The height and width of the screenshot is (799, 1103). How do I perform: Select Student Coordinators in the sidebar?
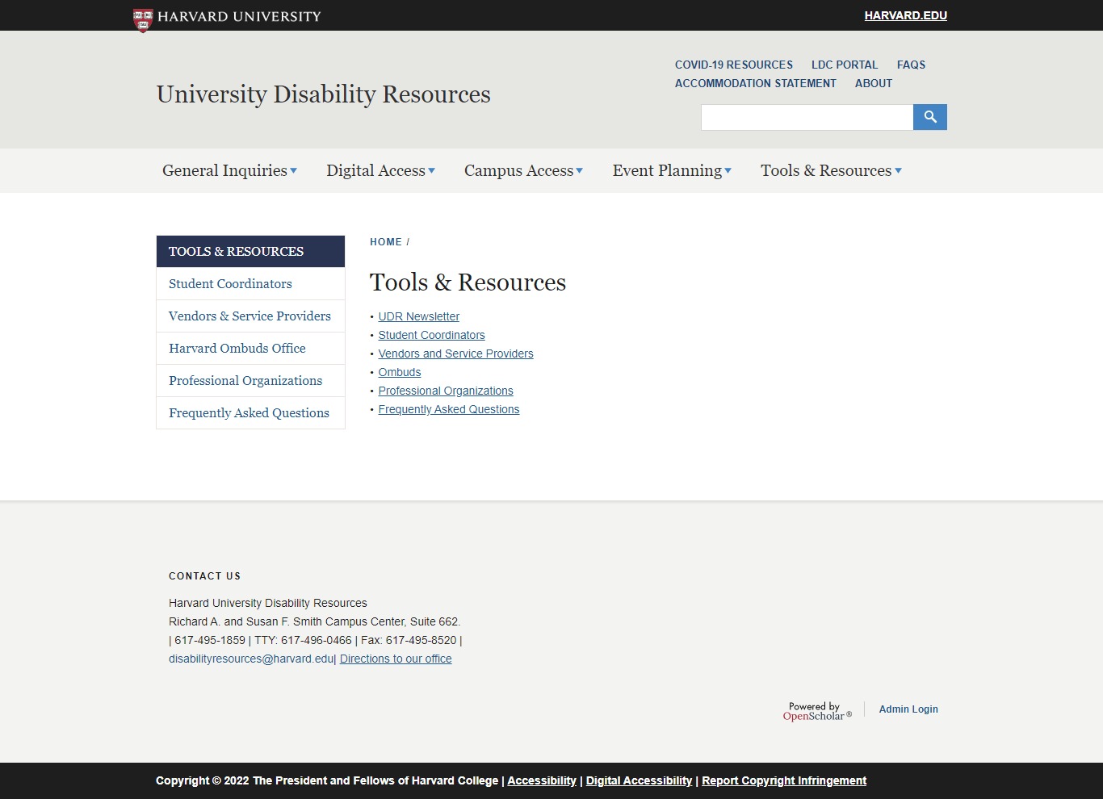point(230,283)
